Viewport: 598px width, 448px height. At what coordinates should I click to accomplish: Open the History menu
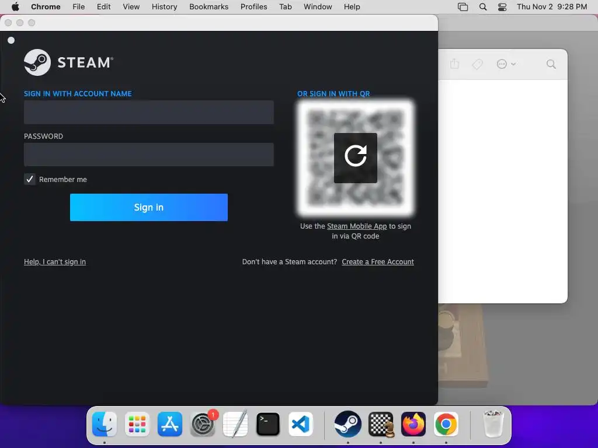(164, 7)
